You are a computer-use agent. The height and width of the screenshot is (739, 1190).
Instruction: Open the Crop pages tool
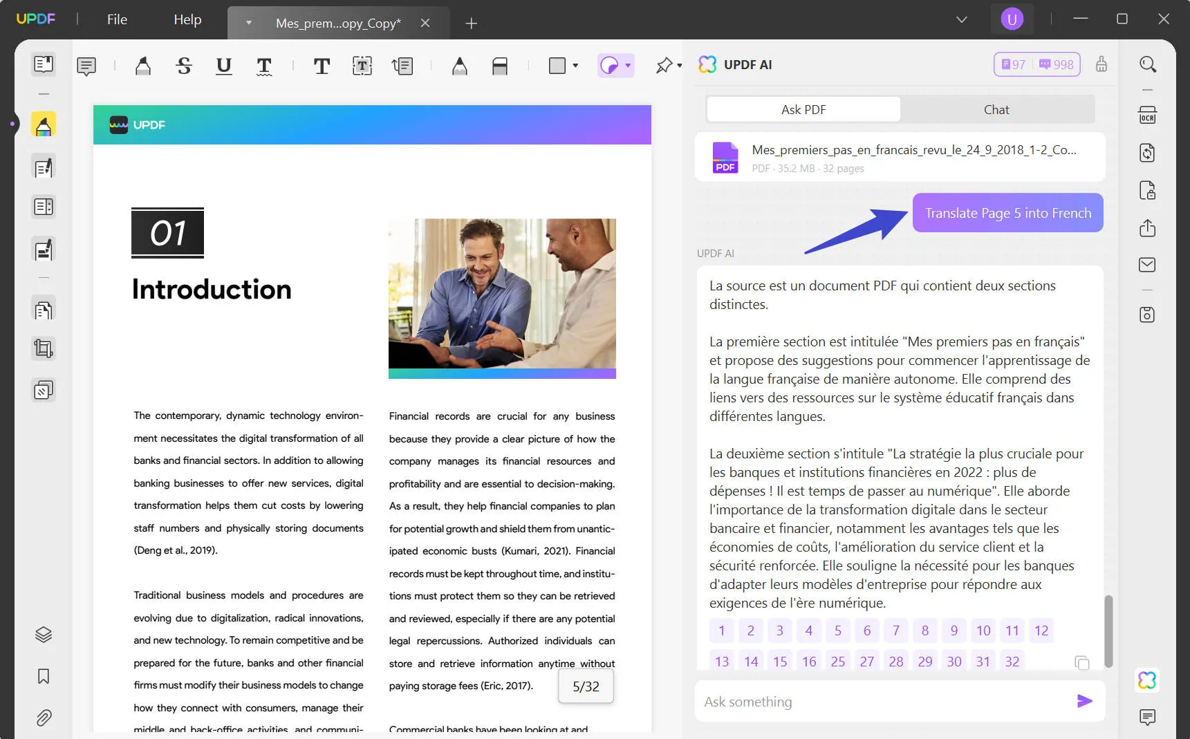[43, 348]
